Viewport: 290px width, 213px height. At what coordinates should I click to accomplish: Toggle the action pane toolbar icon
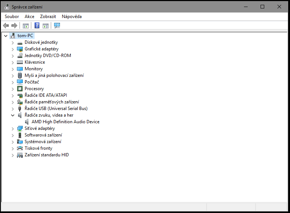[x=46, y=26]
